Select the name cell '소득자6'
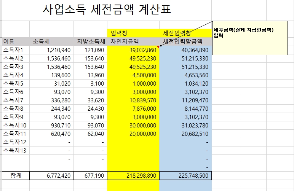294x191 pixels. pyautogui.click(x=16, y=92)
